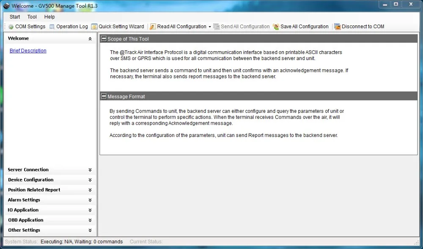Select the OBD Application header label
Screen dimensions: 423x249
tap(26, 220)
